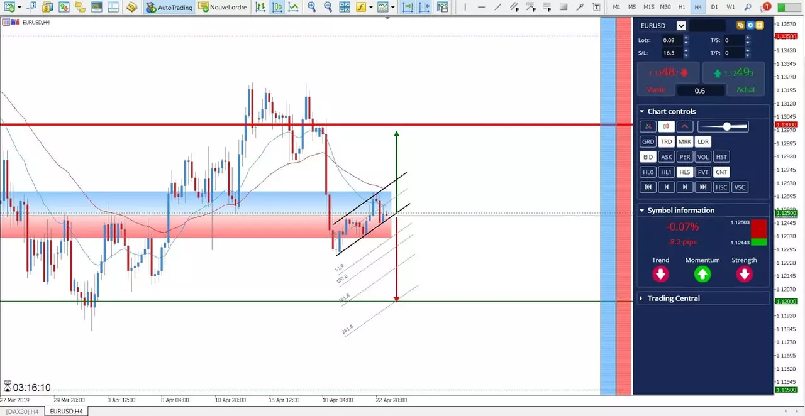The width and height of the screenshot is (805, 416).
Task: Open the EURUSD symbol dropdown
Action: pyautogui.click(x=681, y=26)
